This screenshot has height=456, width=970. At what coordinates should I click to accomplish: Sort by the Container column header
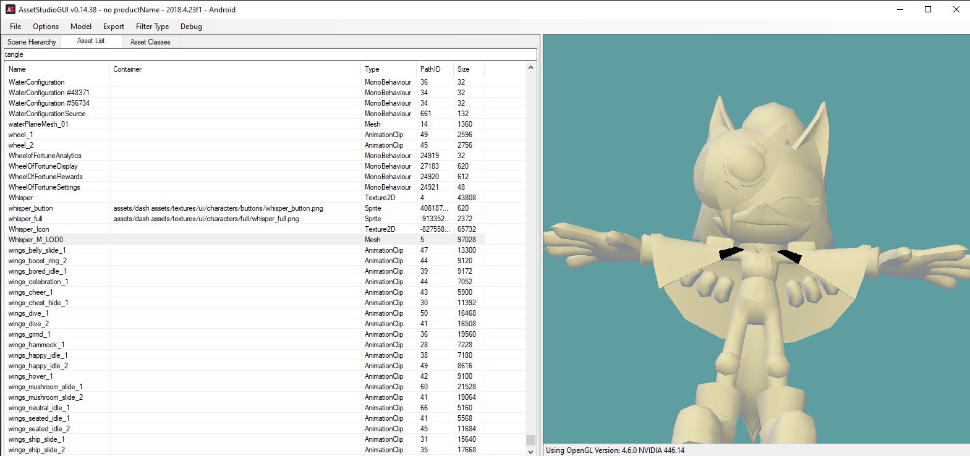(235, 69)
